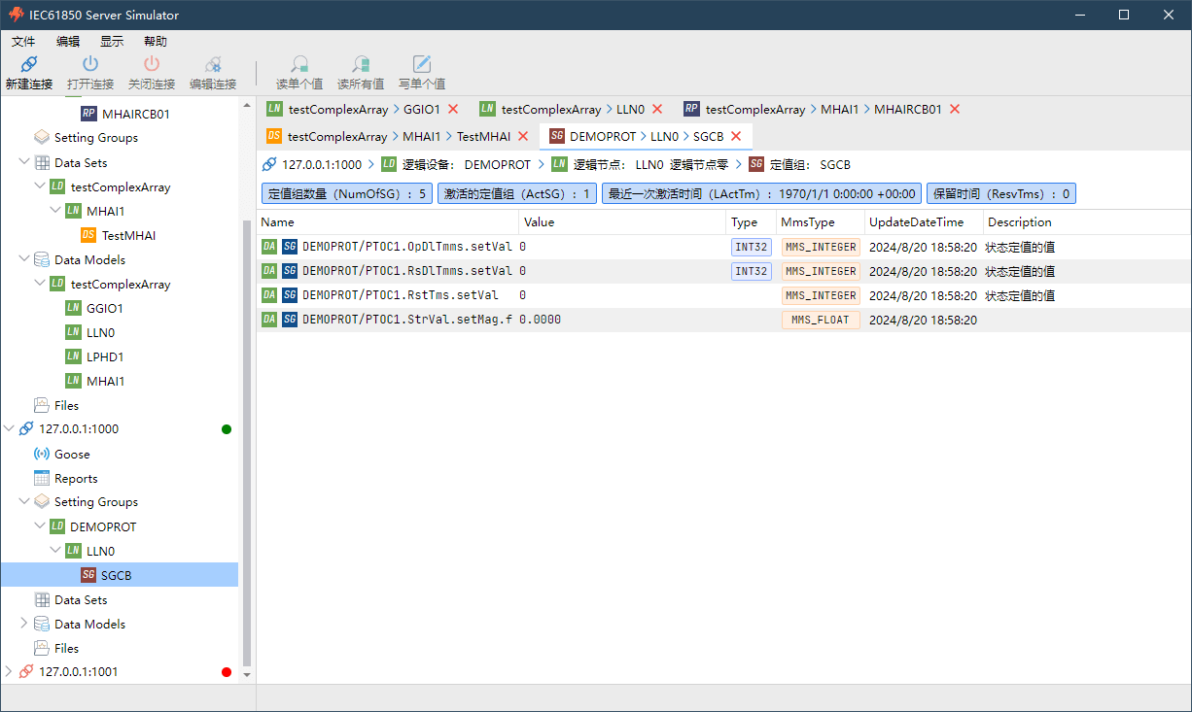Viewport: 1192px width, 712px height.
Task: Expand the 127.0.0.1:1001 connection node
Action: pos(9,671)
